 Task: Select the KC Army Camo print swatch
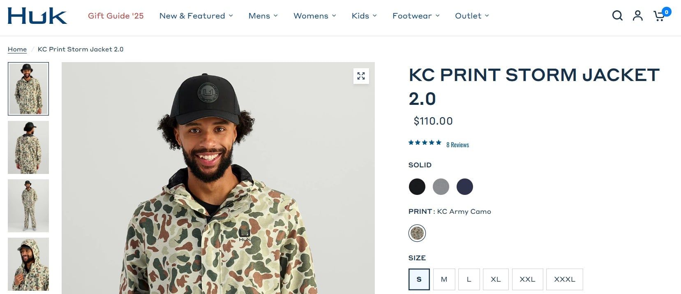point(417,233)
